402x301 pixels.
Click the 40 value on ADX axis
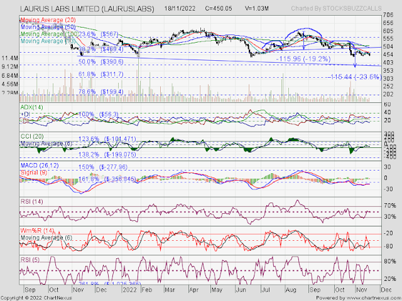pyautogui.click(x=387, y=112)
